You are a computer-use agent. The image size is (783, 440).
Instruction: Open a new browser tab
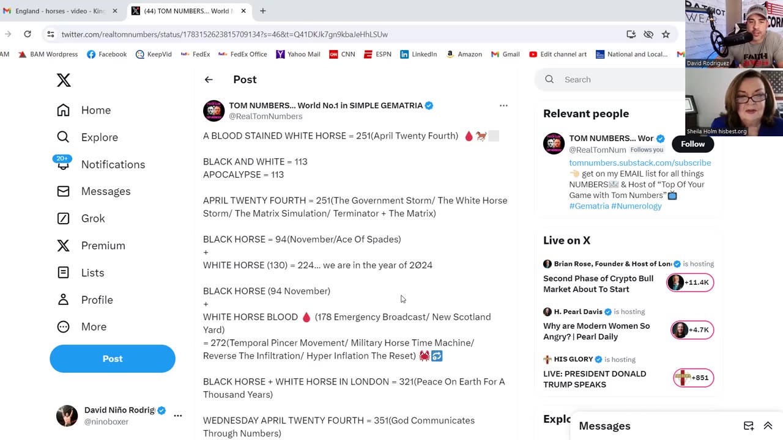[263, 11]
